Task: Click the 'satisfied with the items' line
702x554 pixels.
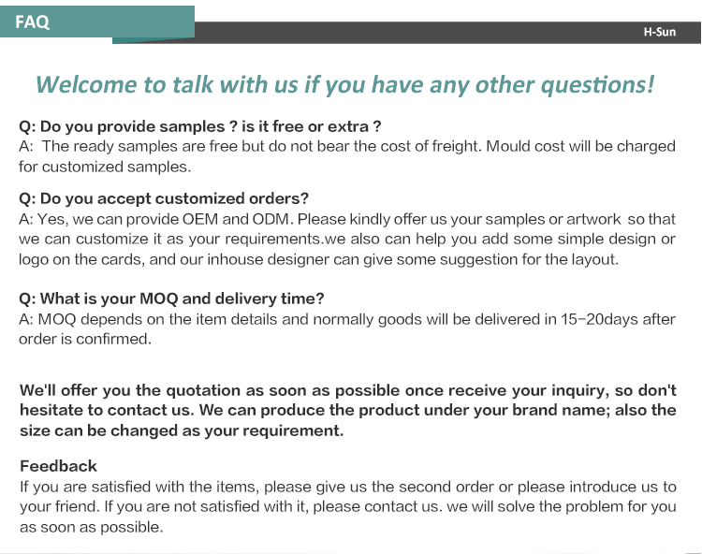Action: point(348,487)
